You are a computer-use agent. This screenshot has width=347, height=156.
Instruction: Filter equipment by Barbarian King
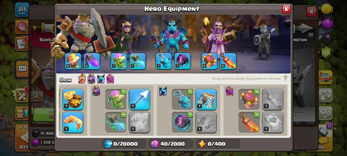pyautogui.click(x=82, y=79)
